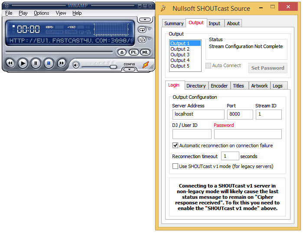Toggle Winamp repeat button

click(142, 30)
